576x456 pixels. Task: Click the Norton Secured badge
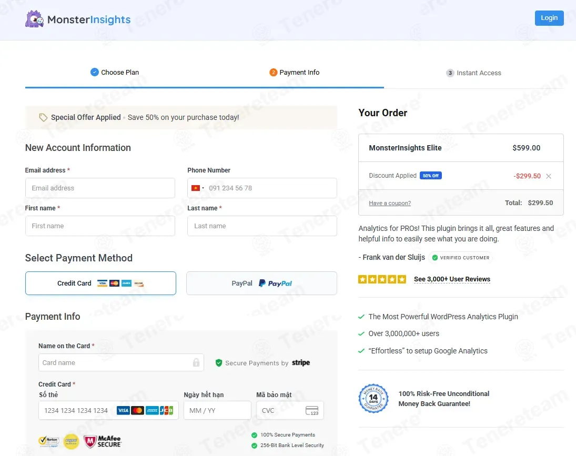49,441
